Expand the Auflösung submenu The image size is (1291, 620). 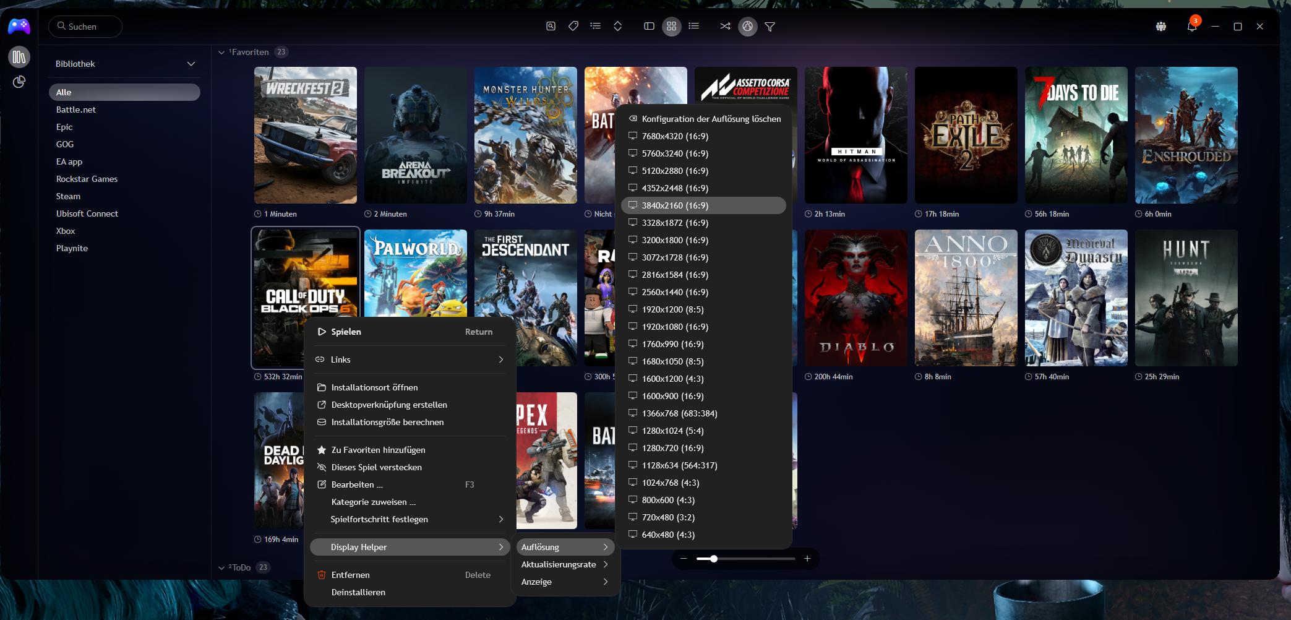[565, 547]
